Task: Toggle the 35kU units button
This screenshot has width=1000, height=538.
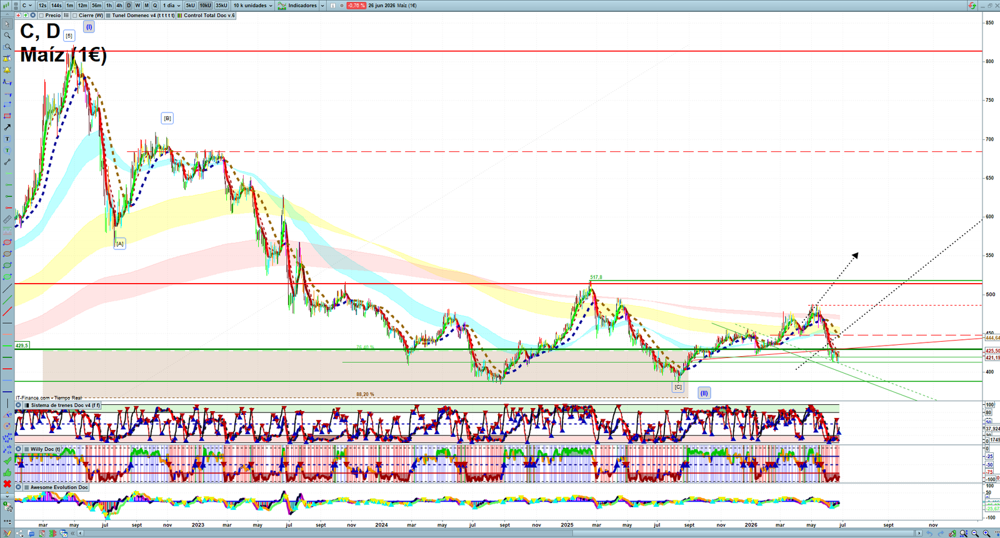Action: click(221, 5)
